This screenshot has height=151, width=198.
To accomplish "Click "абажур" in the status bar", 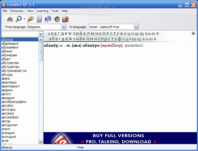I will [x=7, y=147].
